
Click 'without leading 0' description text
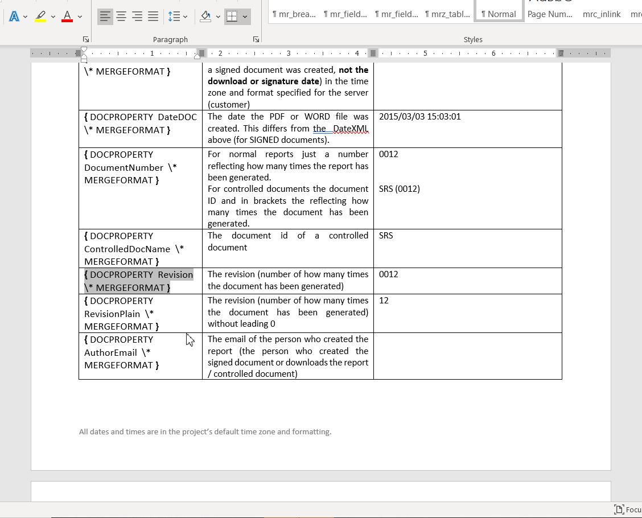pyautogui.click(x=241, y=324)
